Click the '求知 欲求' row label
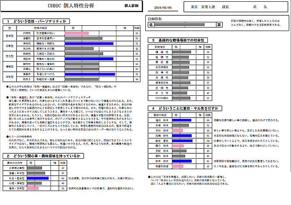This screenshot has width=291, height=205. click(162, 131)
